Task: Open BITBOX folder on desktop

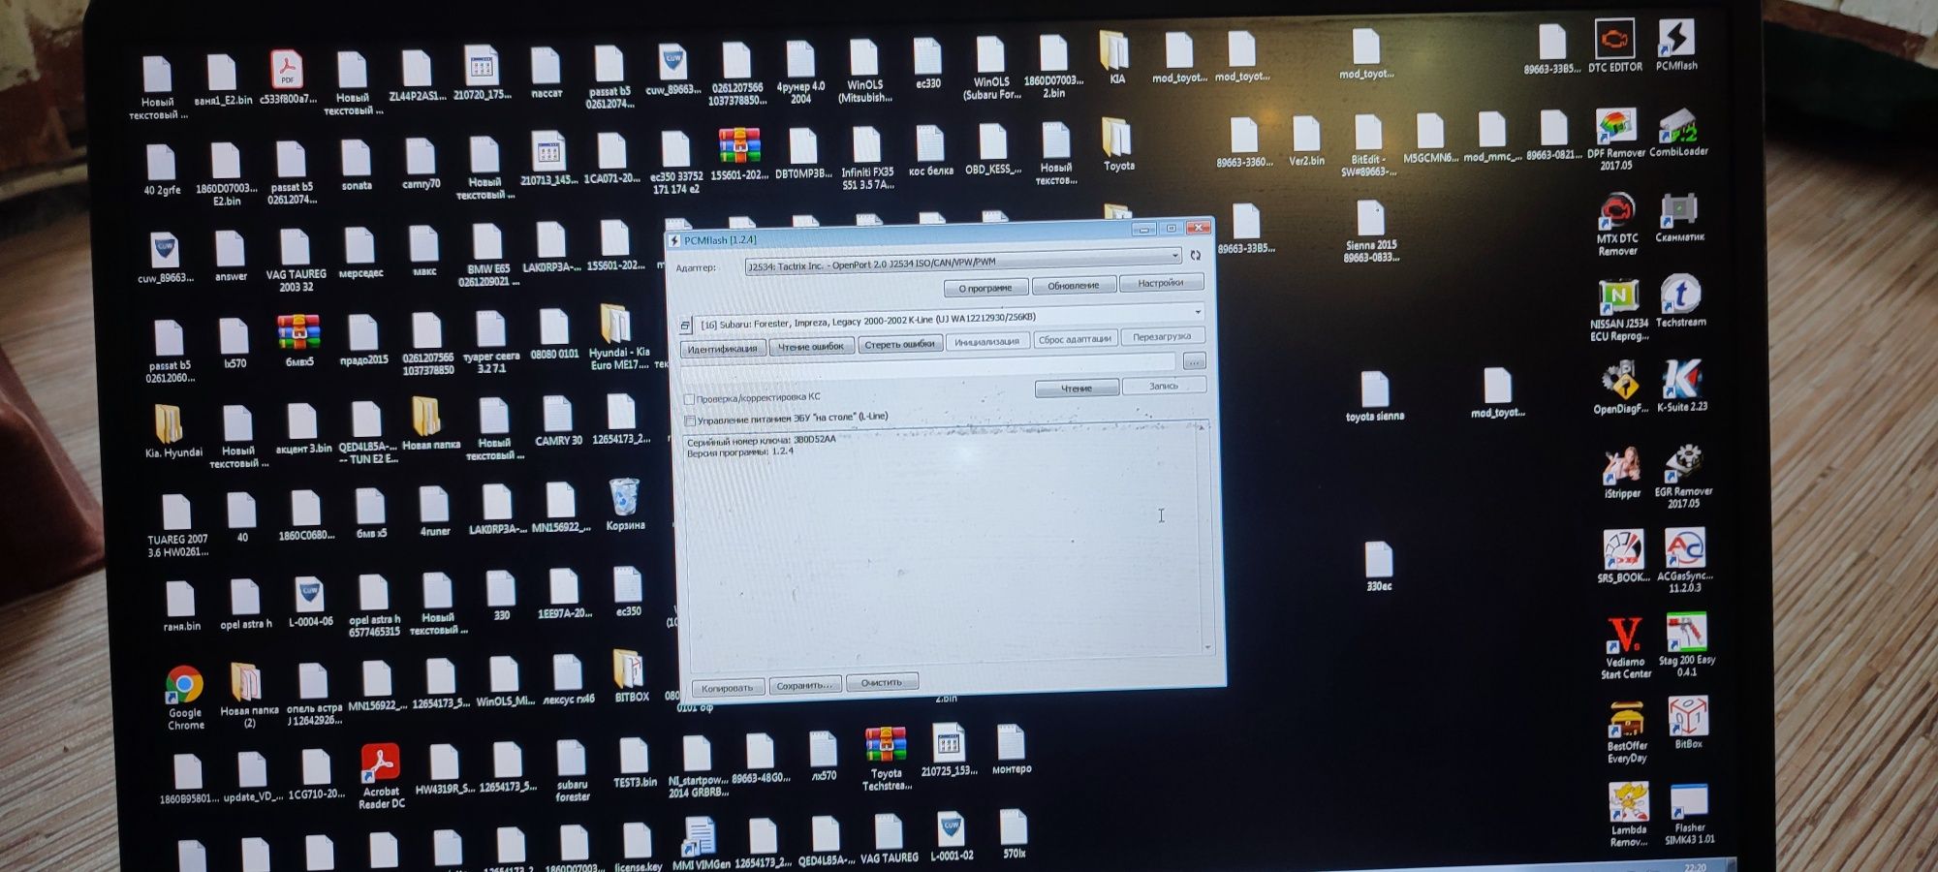Action: [630, 676]
